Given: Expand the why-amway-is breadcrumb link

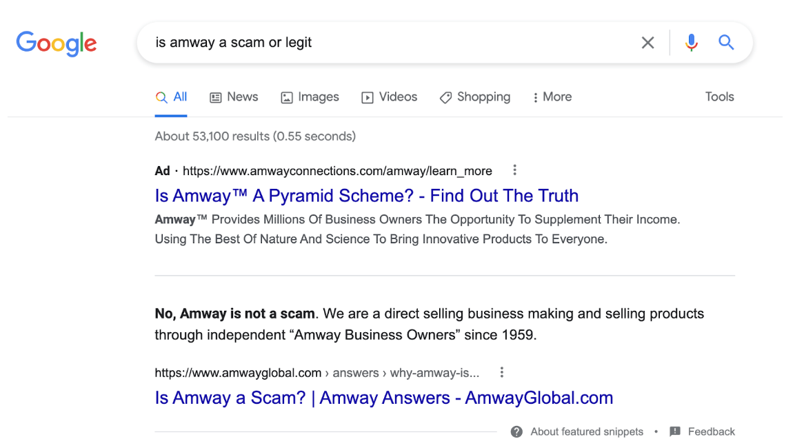Looking at the screenshot, I should coord(433,372).
